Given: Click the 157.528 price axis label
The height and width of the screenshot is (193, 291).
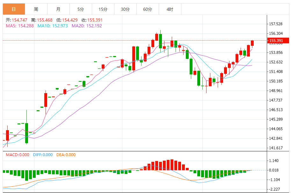Looking at the screenshot, I should coord(276,24).
